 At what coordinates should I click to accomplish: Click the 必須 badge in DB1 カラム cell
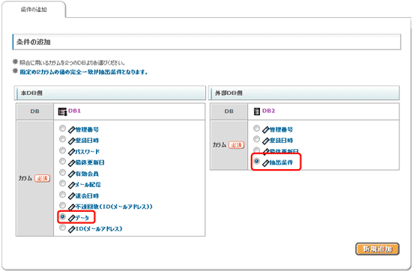(42, 178)
